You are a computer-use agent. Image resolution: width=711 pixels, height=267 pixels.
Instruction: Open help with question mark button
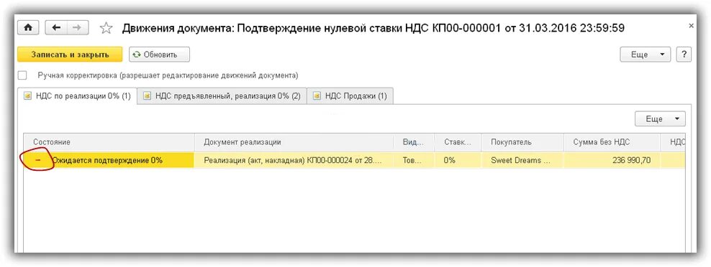684,55
